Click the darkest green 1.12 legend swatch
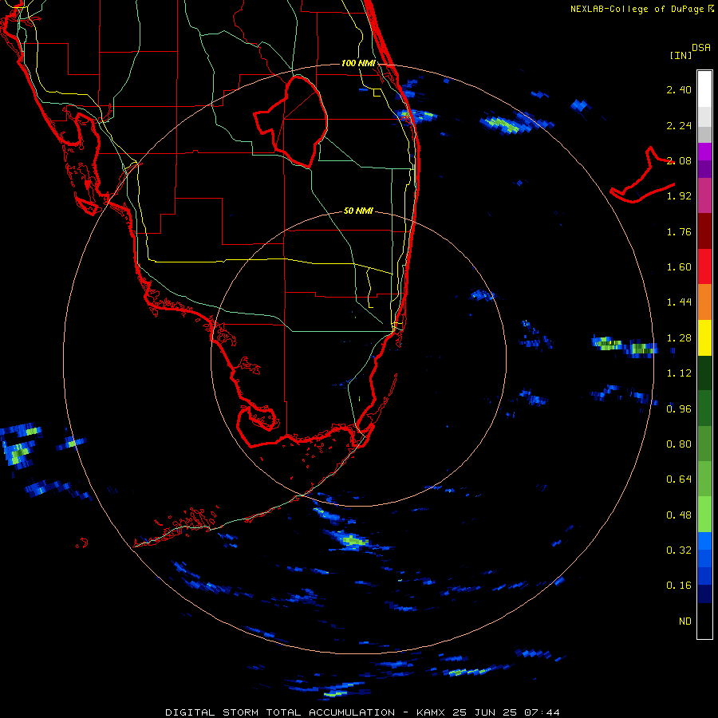The height and width of the screenshot is (718, 718). (704, 373)
